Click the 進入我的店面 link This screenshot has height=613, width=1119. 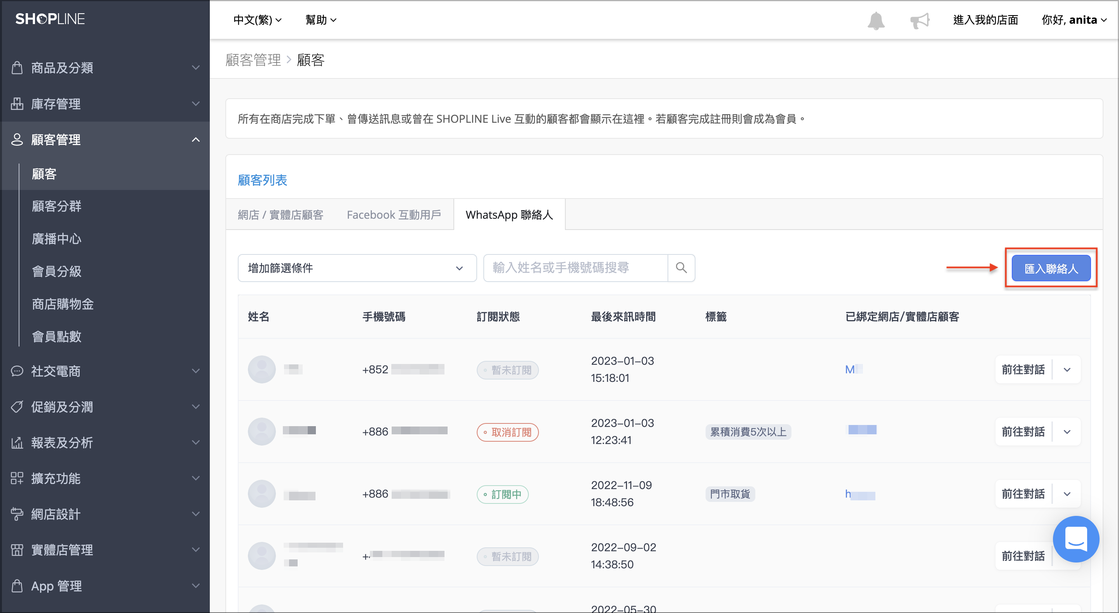985,20
